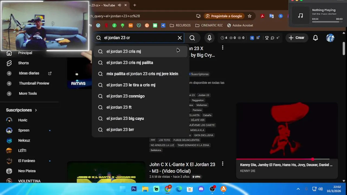This screenshot has height=195, width=347.
Task: Click the vidIQ clock counter showing 4
Action: 224,38
